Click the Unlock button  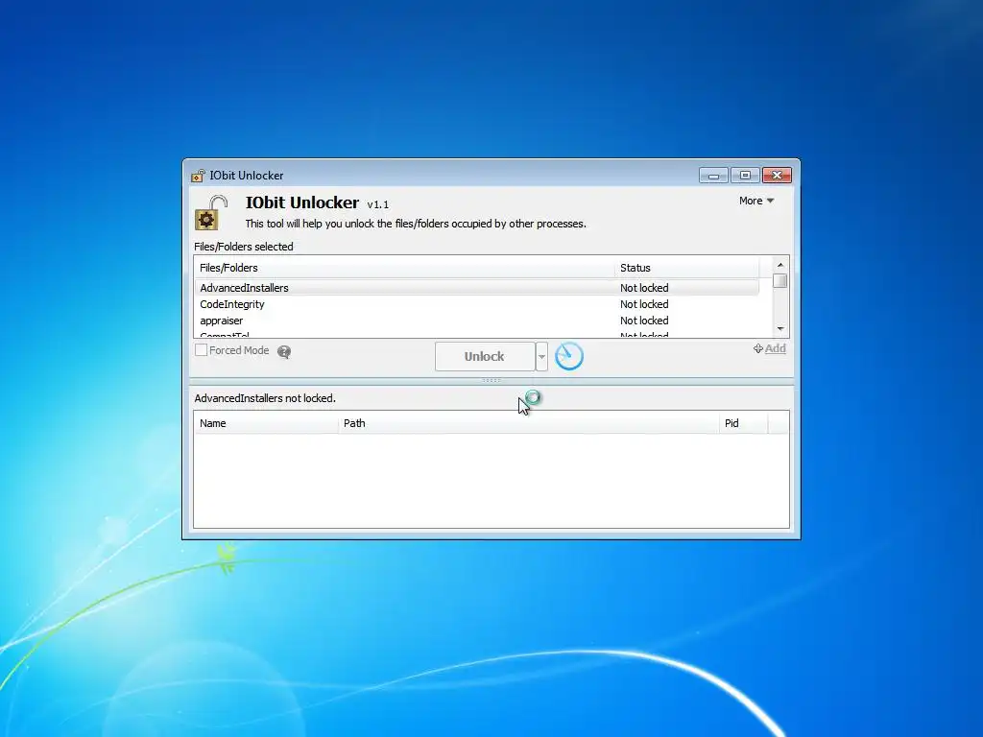coord(485,357)
